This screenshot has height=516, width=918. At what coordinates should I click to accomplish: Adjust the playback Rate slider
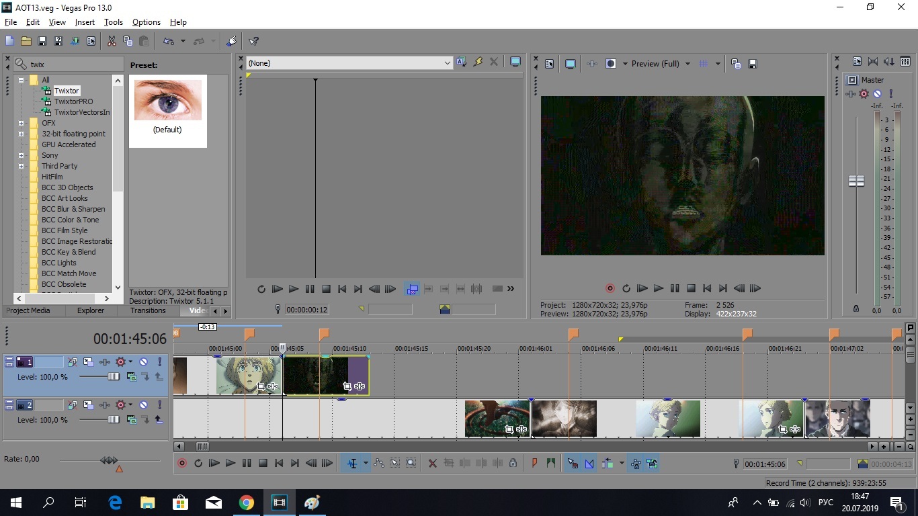point(109,460)
